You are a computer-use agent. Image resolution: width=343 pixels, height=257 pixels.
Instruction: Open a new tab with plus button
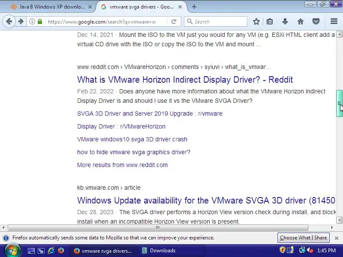tap(194, 7)
